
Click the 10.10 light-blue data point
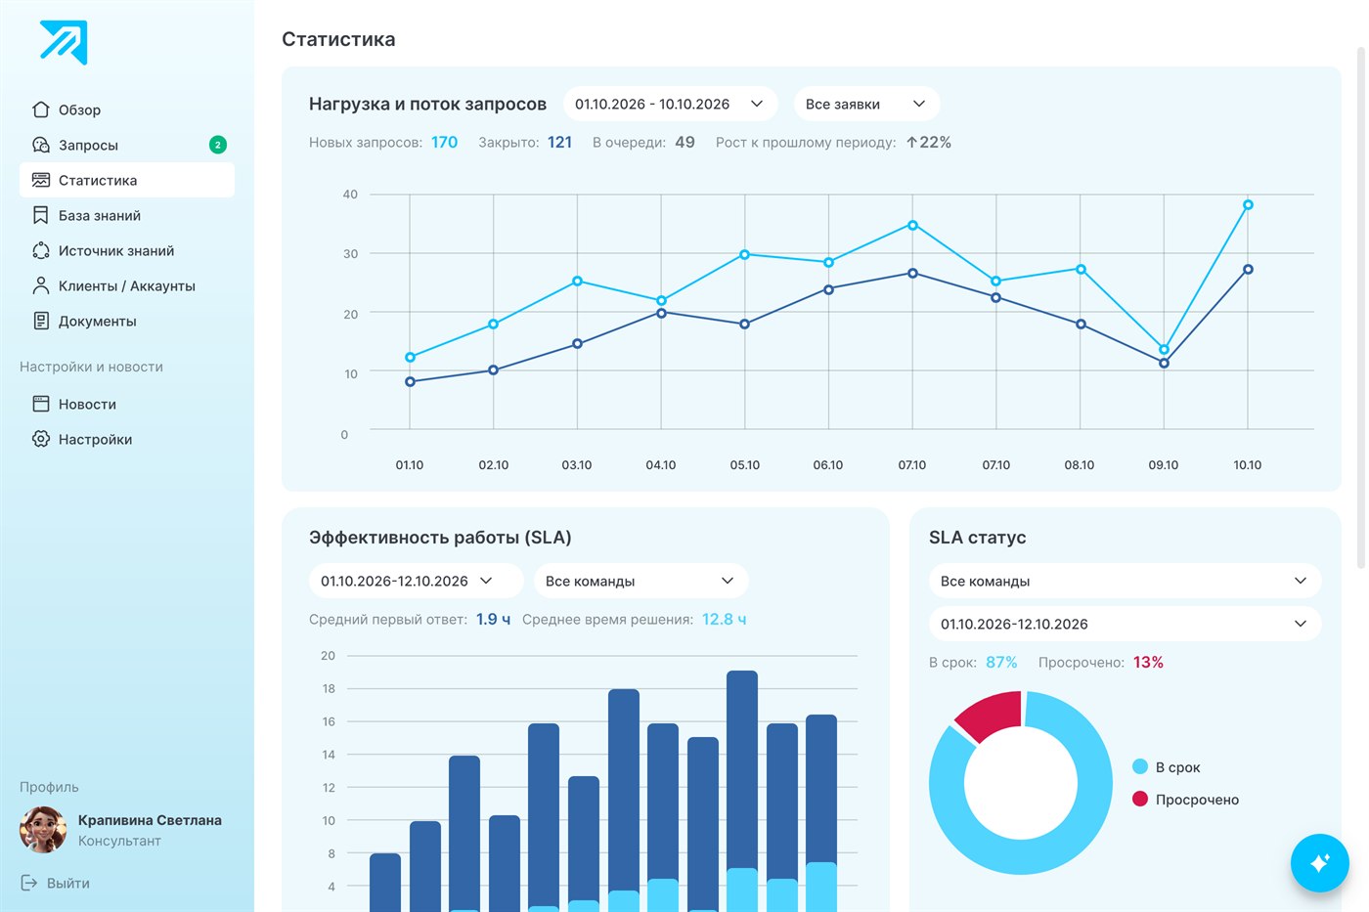1248,205
